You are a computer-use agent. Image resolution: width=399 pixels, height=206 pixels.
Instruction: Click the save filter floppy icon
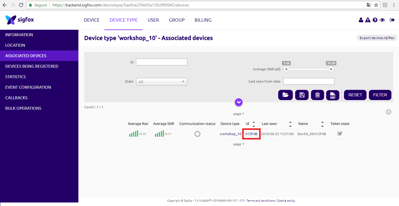click(302, 95)
